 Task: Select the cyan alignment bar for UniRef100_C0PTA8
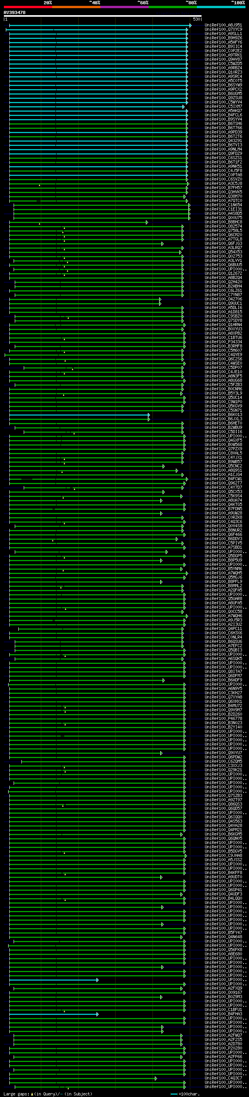tap(98, 176)
